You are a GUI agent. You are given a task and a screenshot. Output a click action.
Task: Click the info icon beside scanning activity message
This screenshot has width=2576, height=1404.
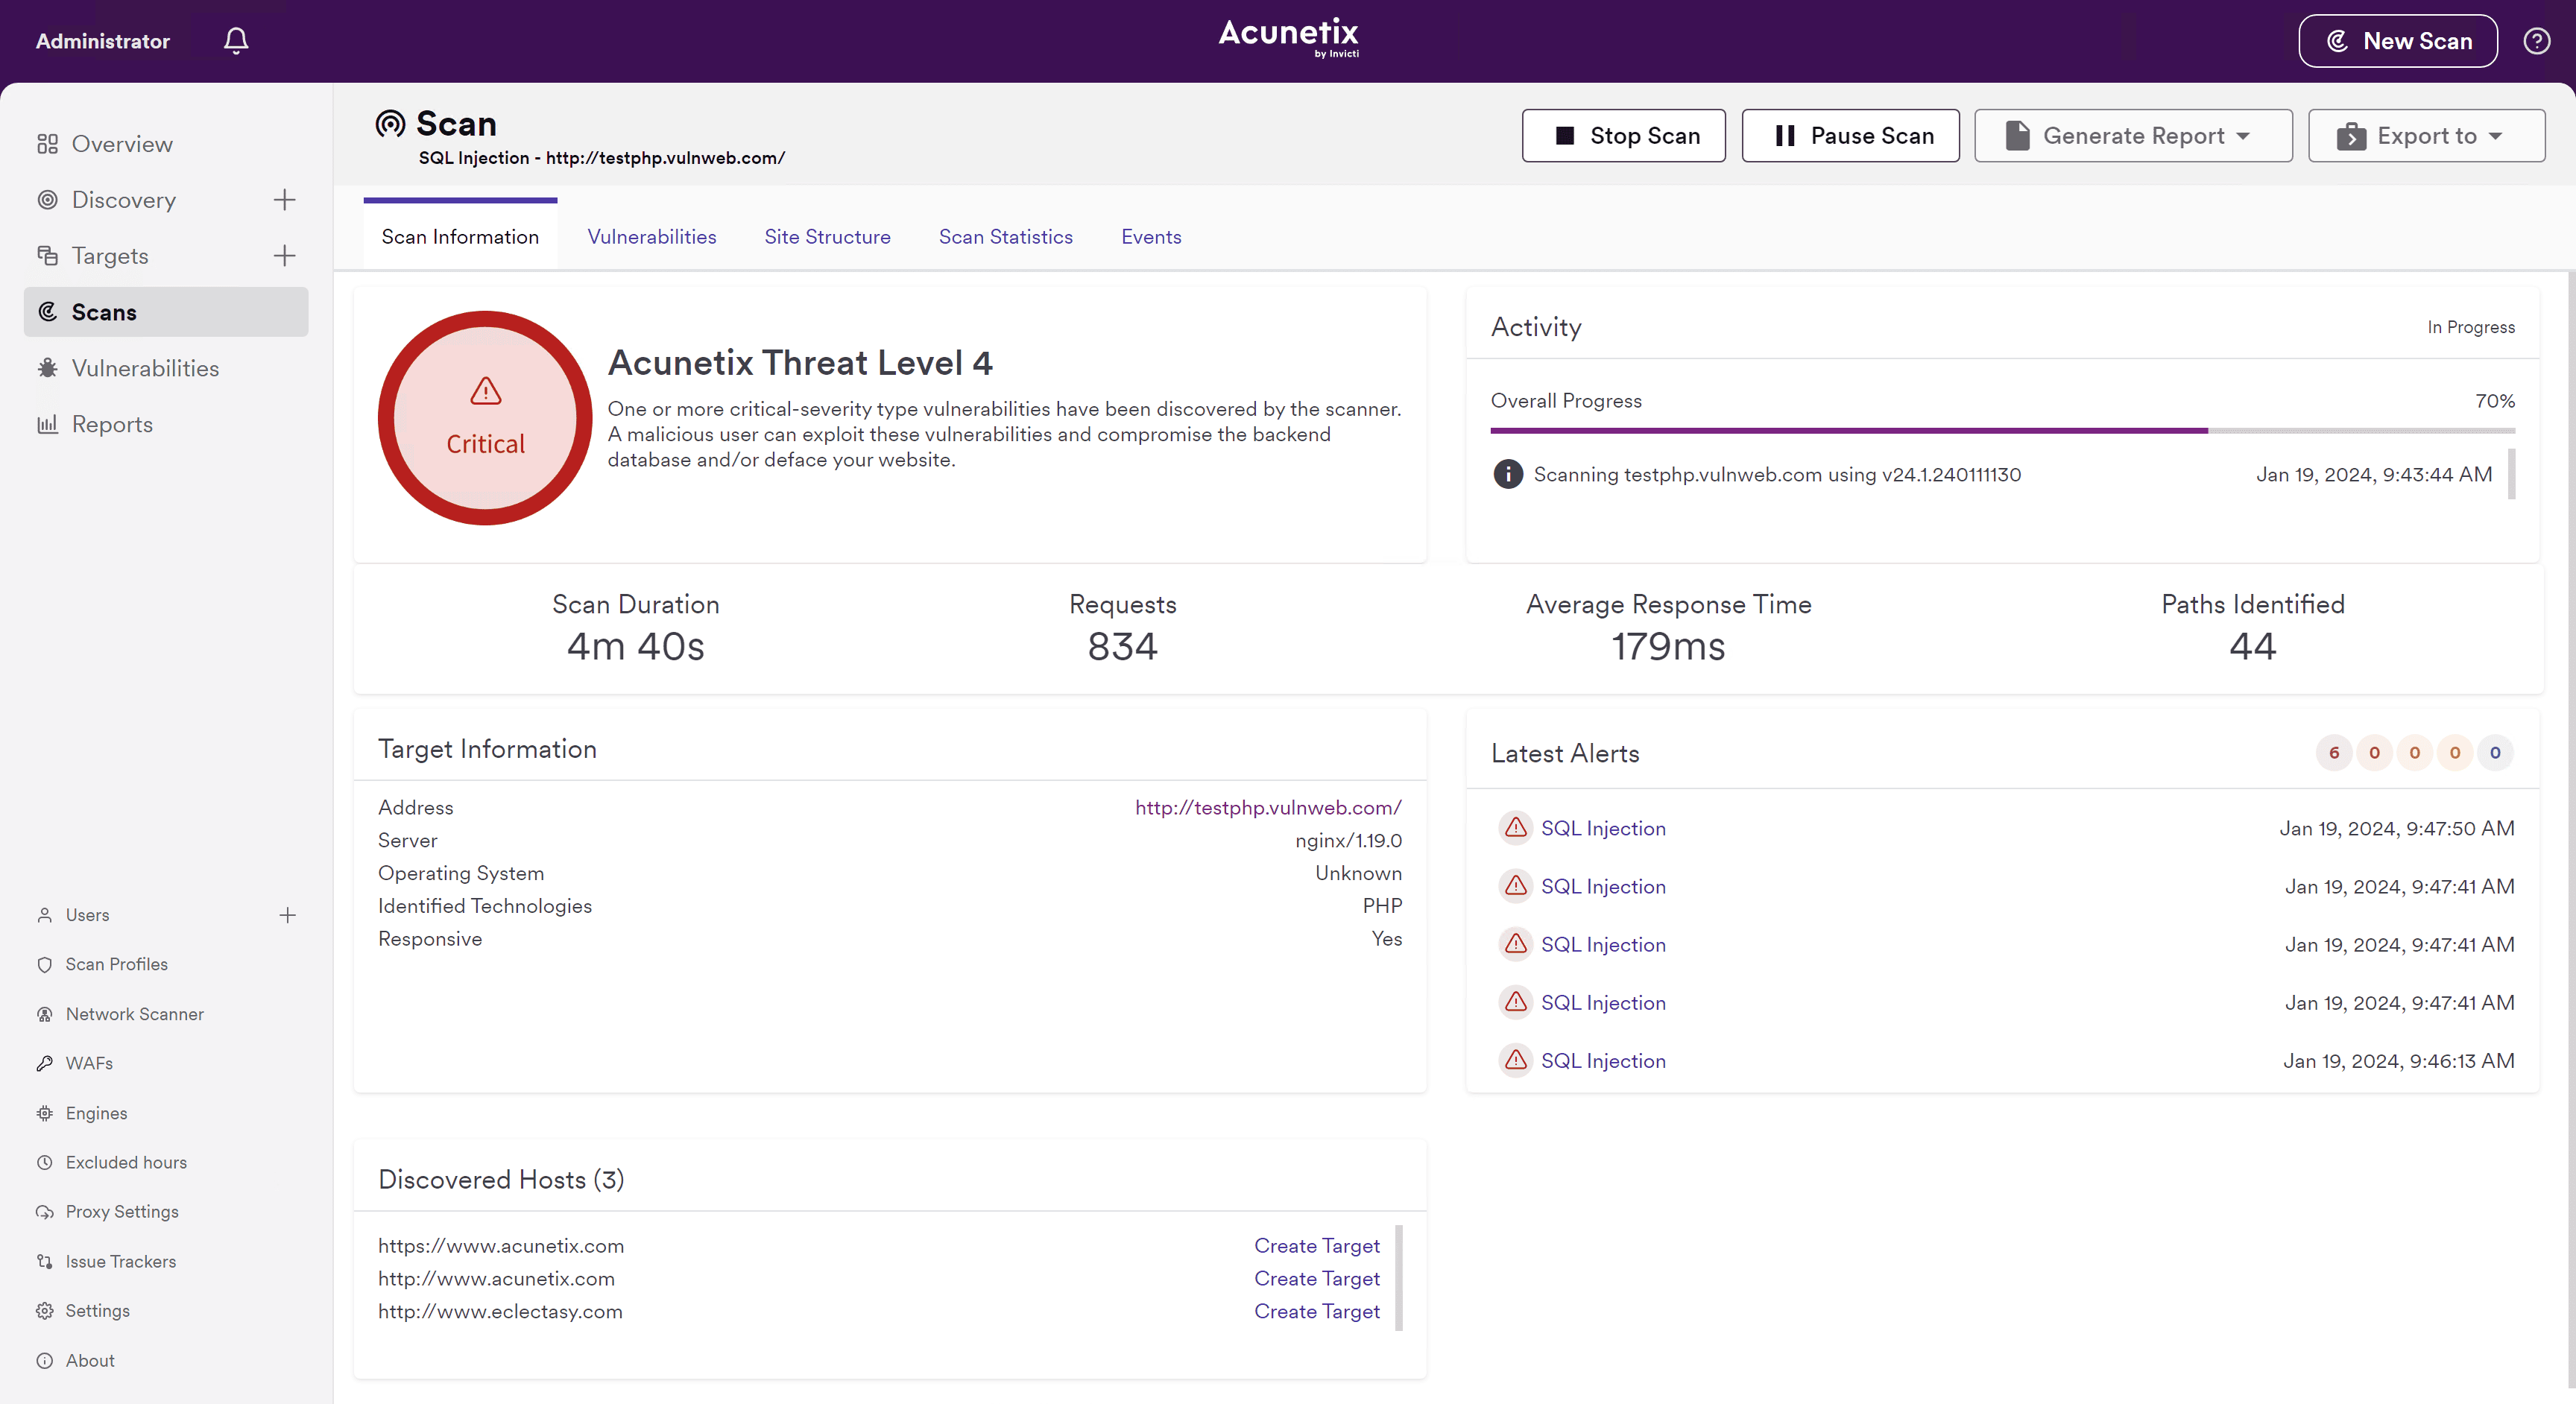1507,474
